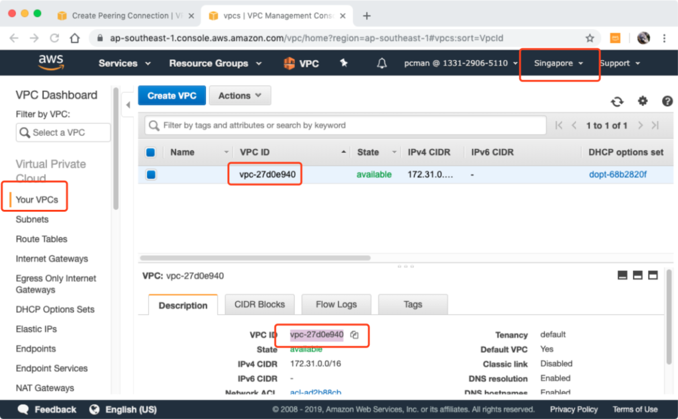Click the browser back arrow
The height and width of the screenshot is (419, 678).
coord(14,38)
